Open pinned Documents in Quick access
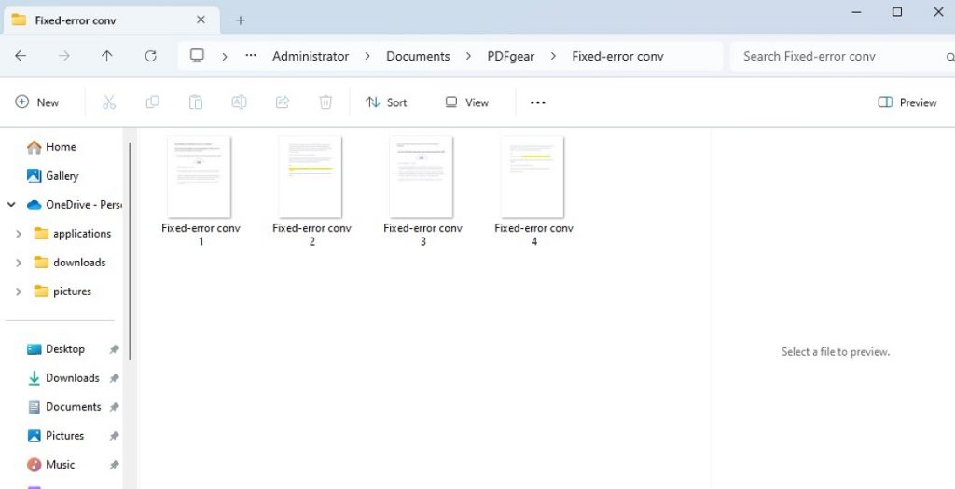 point(64,407)
